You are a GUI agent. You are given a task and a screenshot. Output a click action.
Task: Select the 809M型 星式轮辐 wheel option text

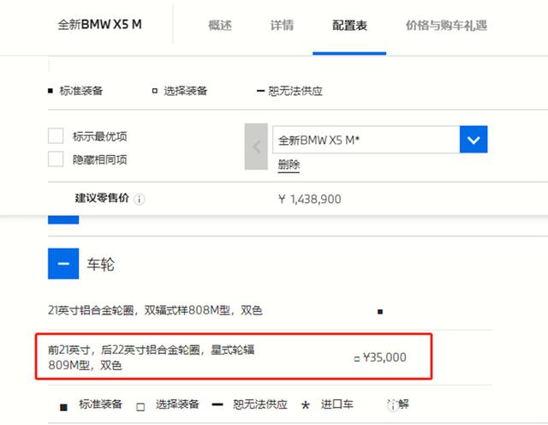(x=152, y=357)
